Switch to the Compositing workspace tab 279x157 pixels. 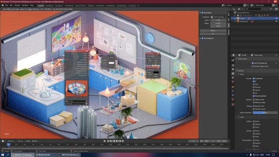click(121, 6)
